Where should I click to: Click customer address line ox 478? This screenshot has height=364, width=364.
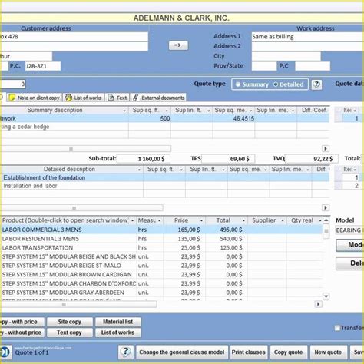coord(74,37)
